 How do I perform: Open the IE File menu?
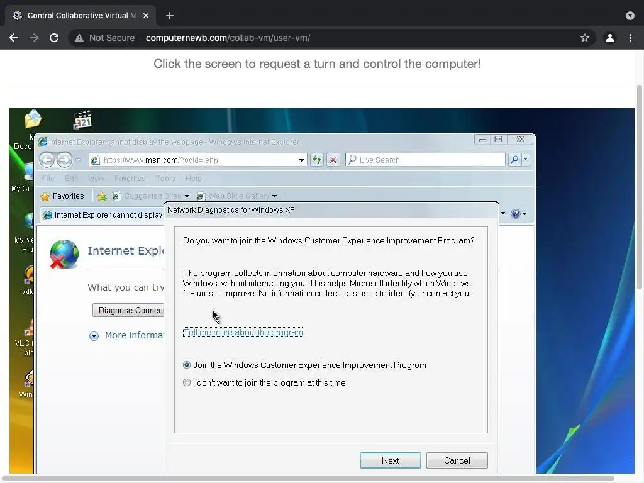pos(48,178)
